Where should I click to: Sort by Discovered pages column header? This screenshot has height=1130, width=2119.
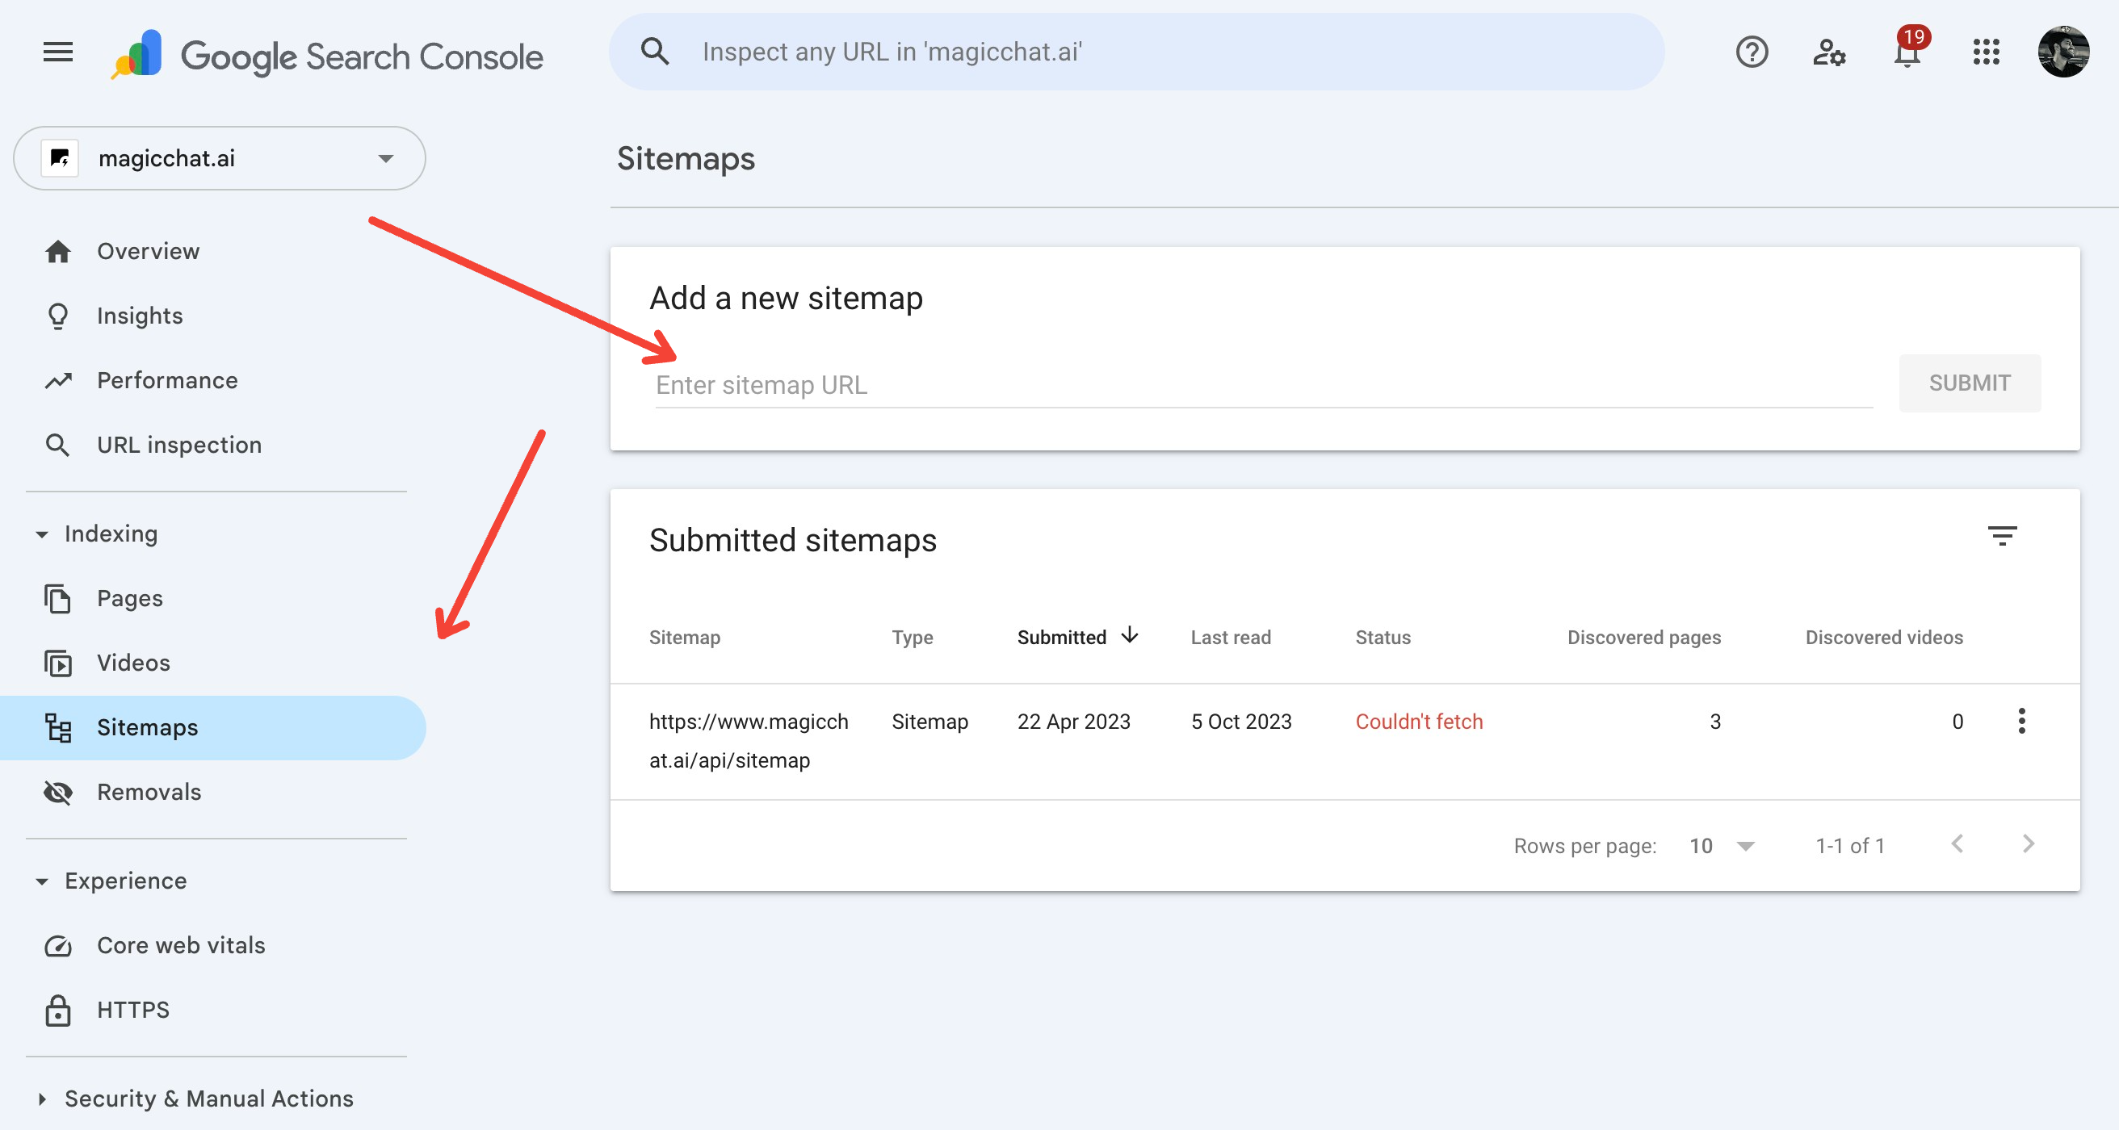pyautogui.click(x=1643, y=638)
